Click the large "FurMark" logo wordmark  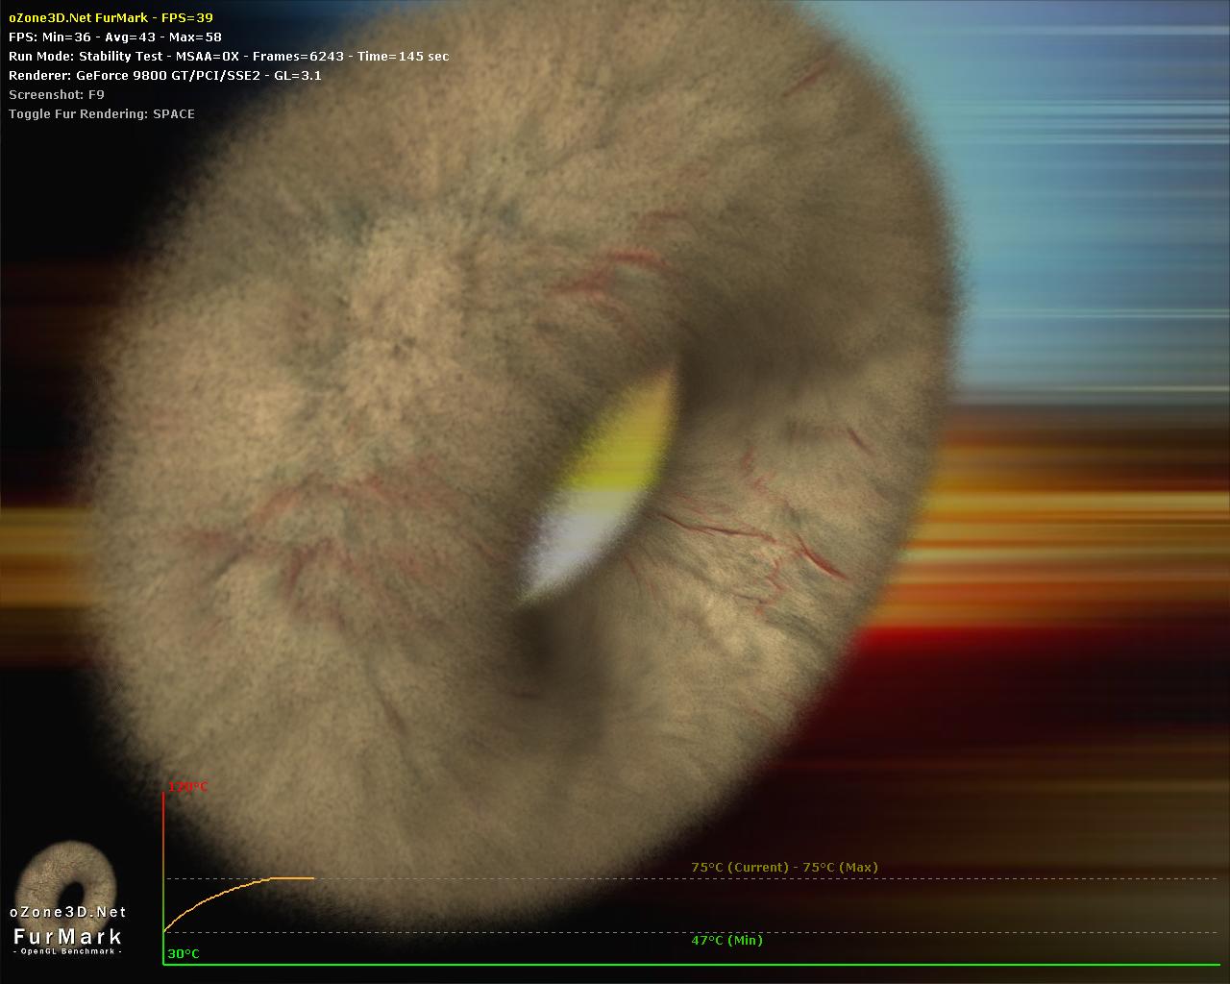[68, 936]
